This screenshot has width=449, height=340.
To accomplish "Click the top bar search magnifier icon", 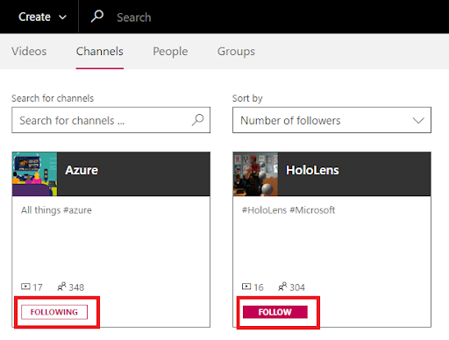I will [97, 17].
